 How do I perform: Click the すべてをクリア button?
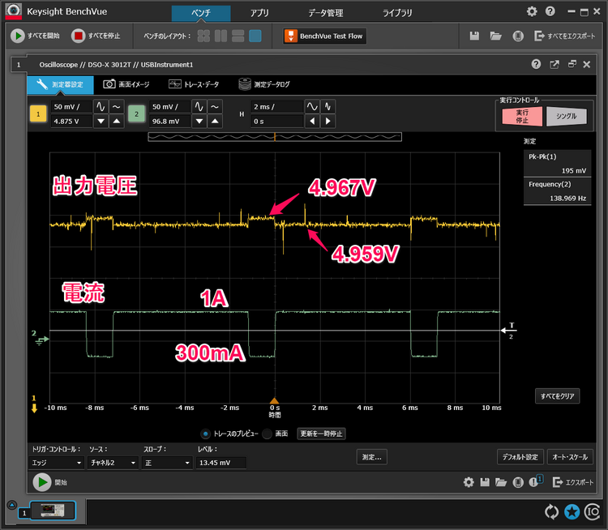557,396
